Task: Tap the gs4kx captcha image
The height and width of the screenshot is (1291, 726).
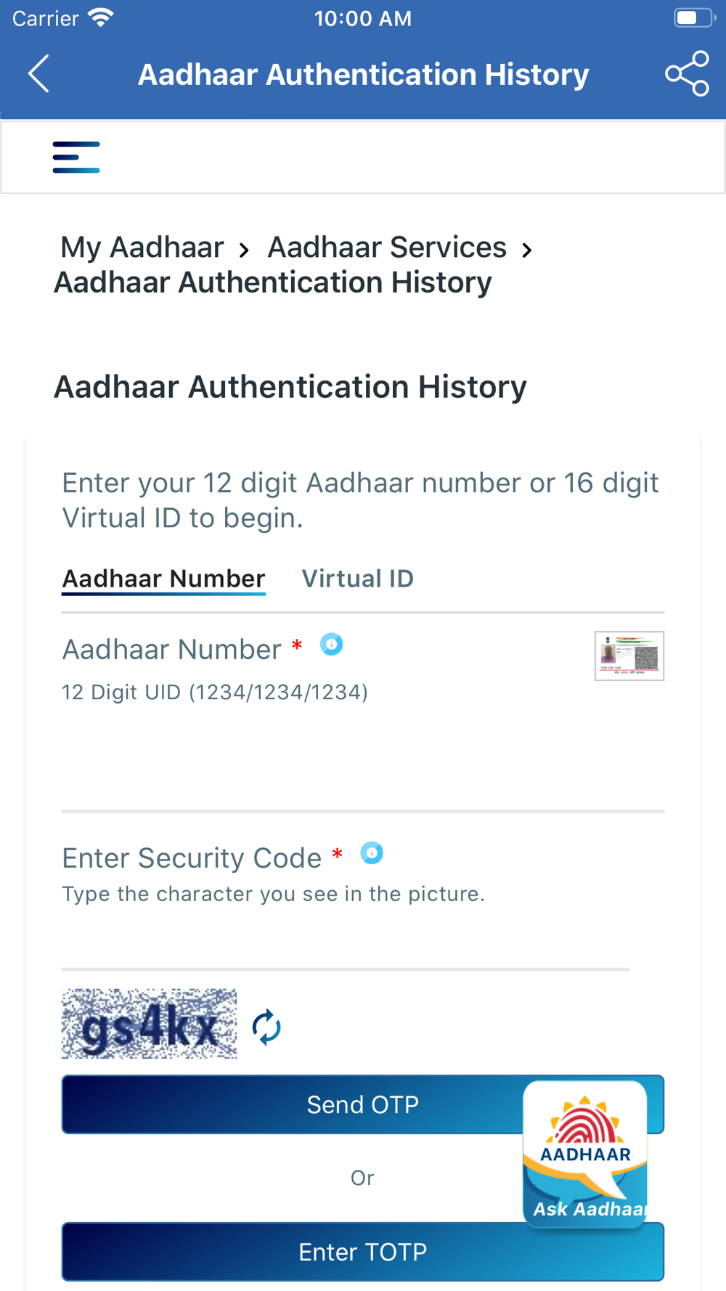Action: [x=149, y=1024]
